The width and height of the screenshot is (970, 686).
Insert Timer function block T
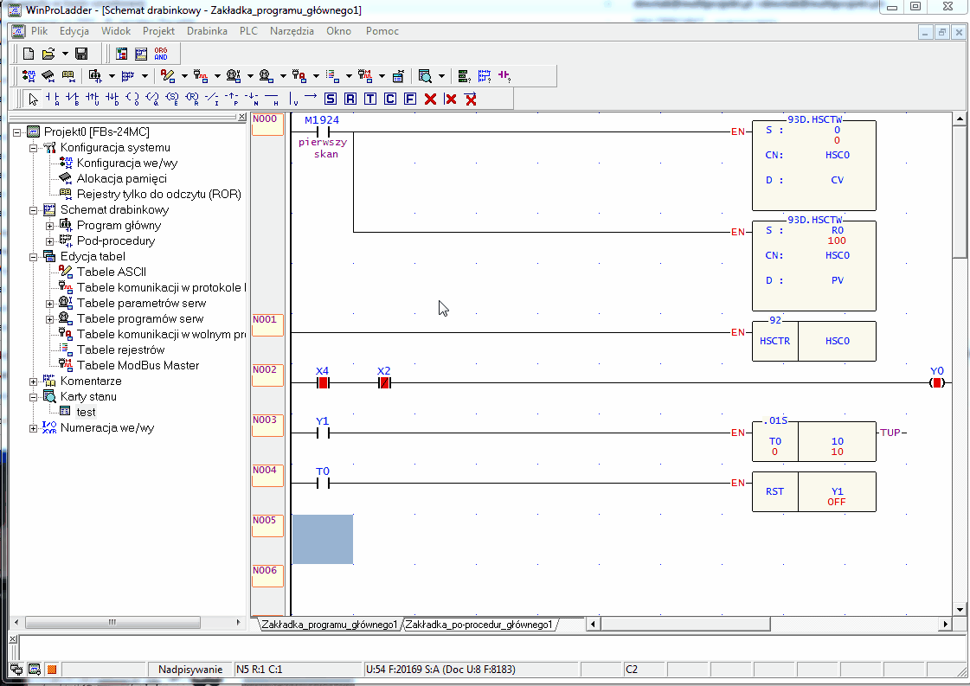[x=370, y=99]
